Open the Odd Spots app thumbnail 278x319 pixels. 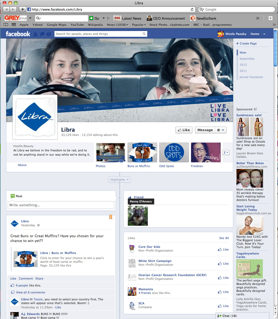click(x=174, y=152)
